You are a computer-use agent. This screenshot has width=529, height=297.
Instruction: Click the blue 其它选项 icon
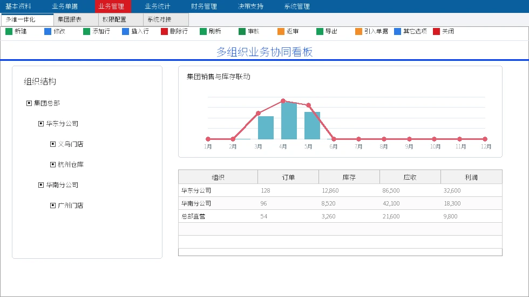[x=398, y=32]
